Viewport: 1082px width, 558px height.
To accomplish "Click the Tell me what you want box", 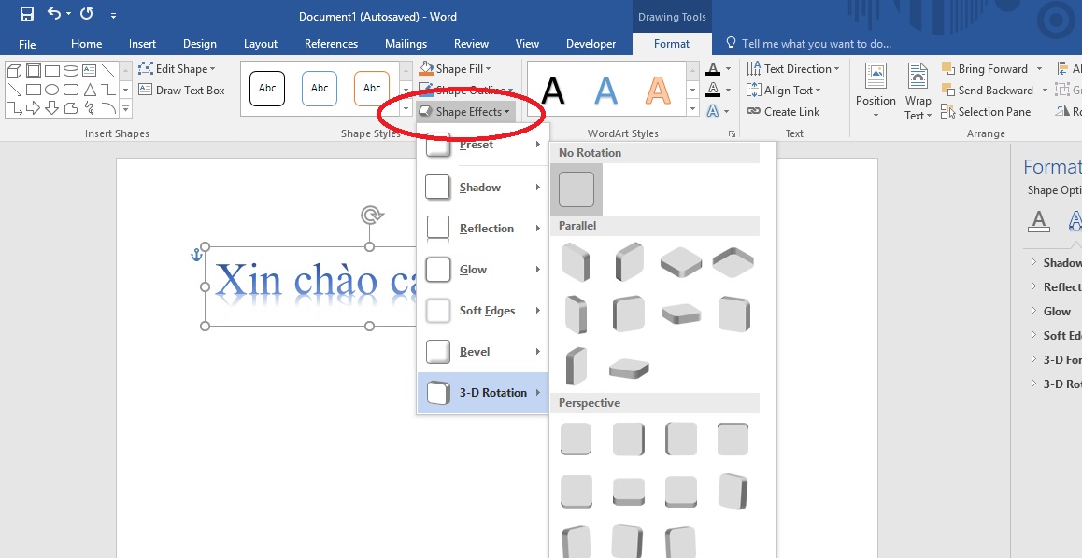I will tap(808, 44).
